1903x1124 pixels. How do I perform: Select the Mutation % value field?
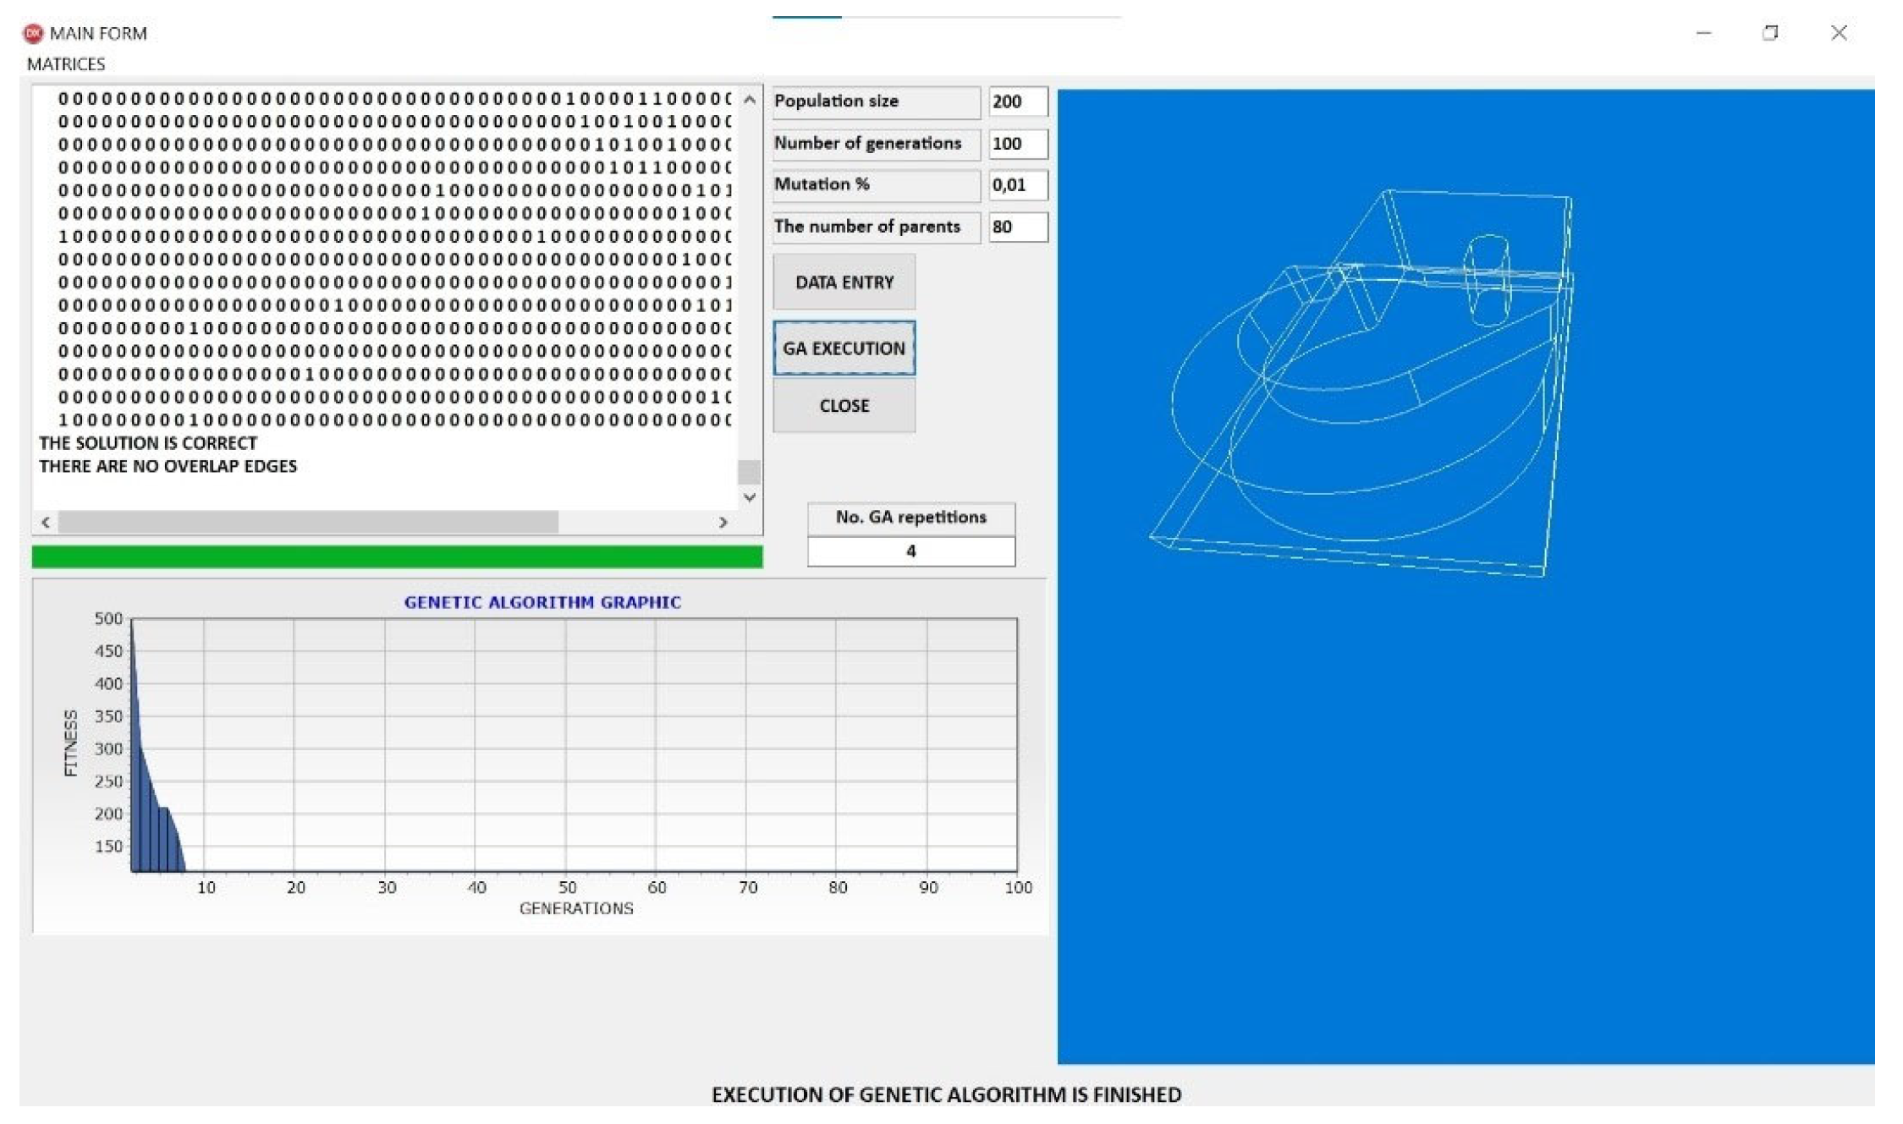tap(1018, 185)
